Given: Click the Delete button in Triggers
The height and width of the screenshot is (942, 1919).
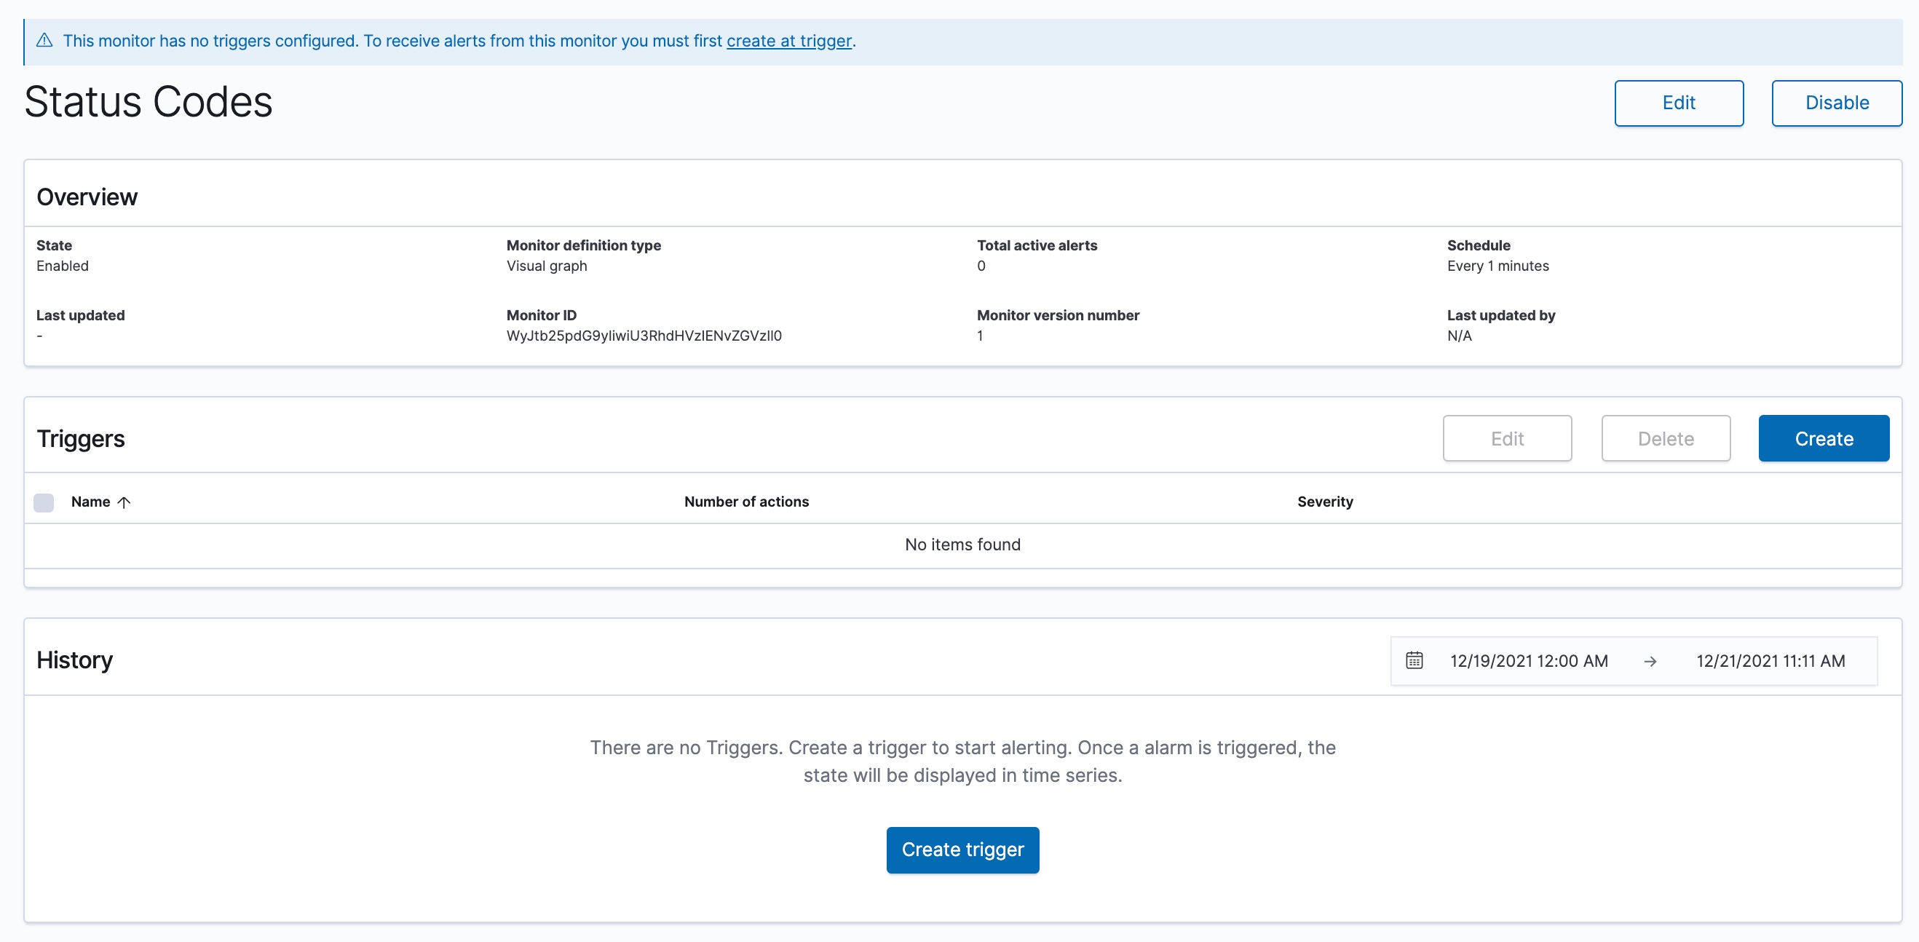Looking at the screenshot, I should click(x=1666, y=439).
